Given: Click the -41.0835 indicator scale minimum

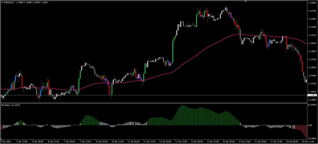Looking at the screenshot, I should [312, 138].
